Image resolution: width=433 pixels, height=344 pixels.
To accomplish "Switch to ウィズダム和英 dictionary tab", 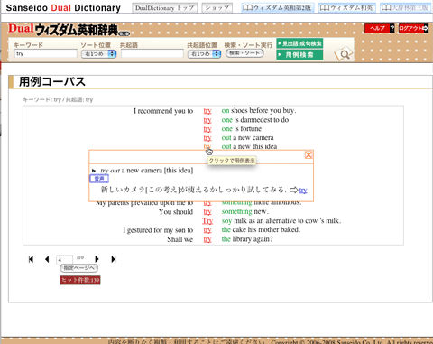I will tap(346, 8).
